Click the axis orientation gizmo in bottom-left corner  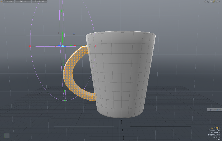(7, 135)
